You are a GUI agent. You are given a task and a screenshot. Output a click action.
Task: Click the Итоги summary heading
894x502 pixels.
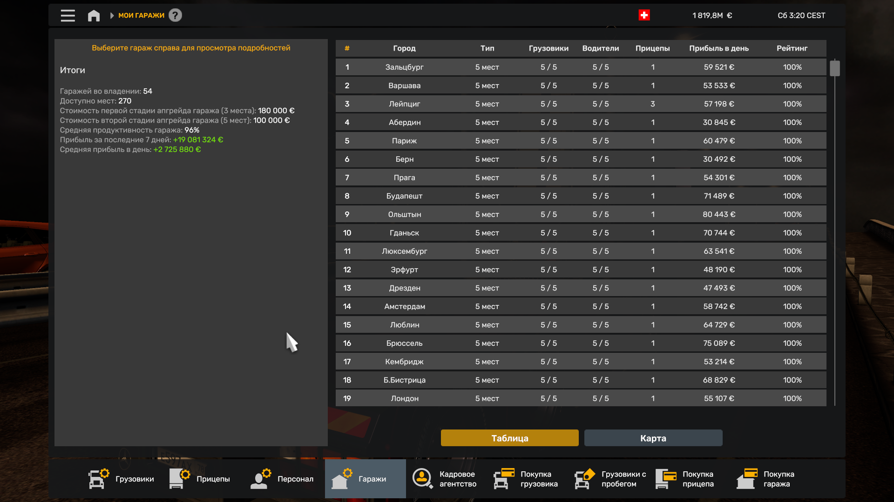[x=72, y=70]
